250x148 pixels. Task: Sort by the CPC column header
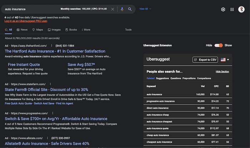(216, 86)
